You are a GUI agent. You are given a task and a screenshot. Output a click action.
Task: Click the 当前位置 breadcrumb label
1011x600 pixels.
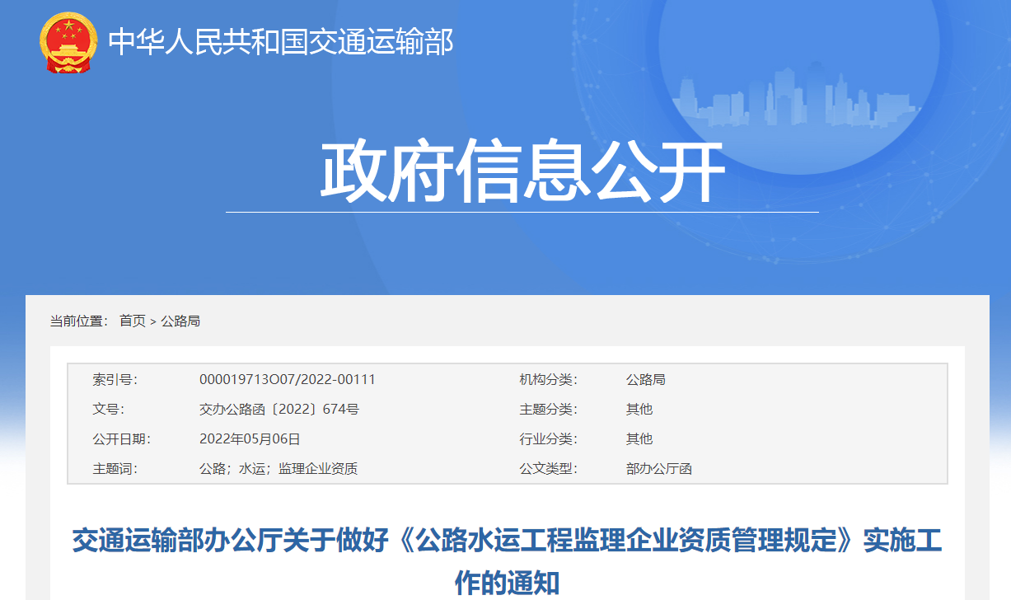point(78,321)
